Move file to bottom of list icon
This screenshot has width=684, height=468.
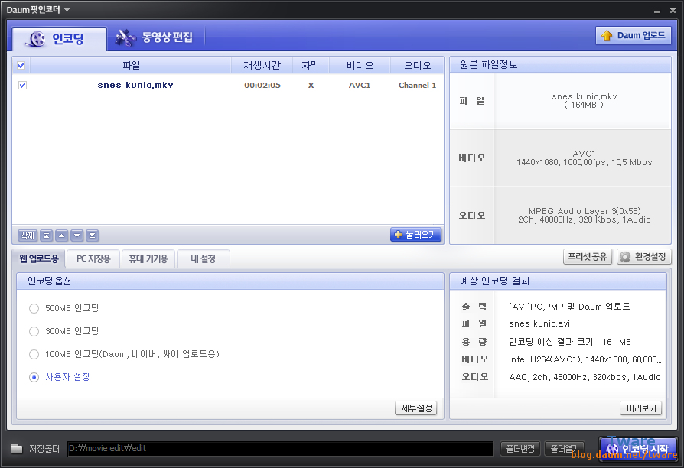coord(92,236)
